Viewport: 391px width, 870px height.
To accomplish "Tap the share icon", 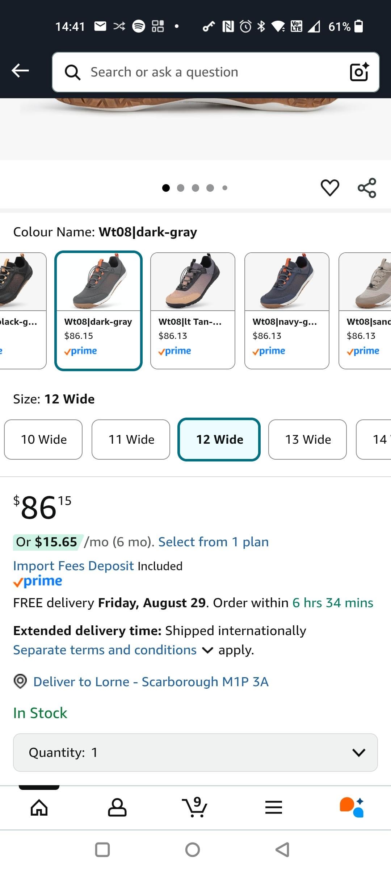I will pyautogui.click(x=367, y=188).
